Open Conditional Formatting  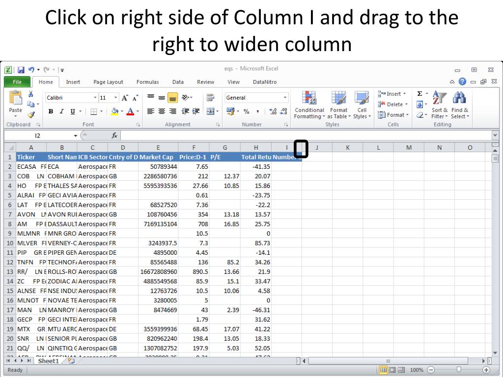(309, 105)
